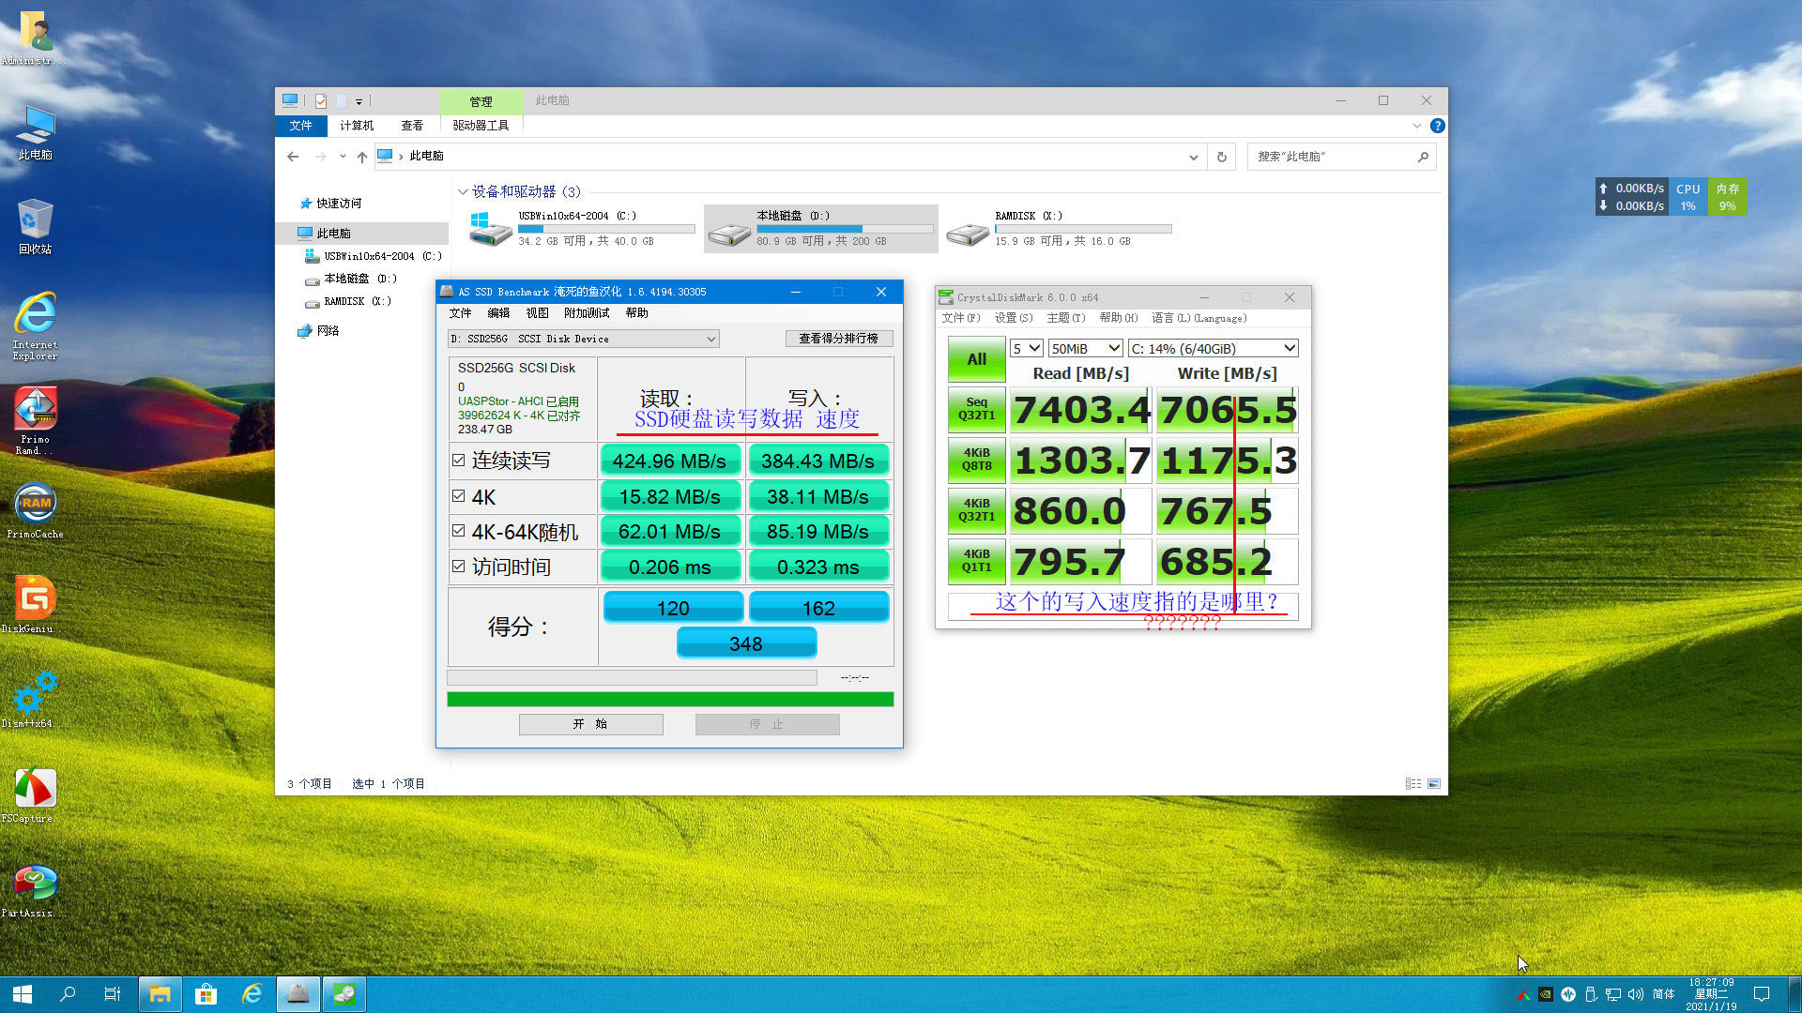
Task: Expand the Explorer address bar history dropdown
Action: click(x=1193, y=157)
